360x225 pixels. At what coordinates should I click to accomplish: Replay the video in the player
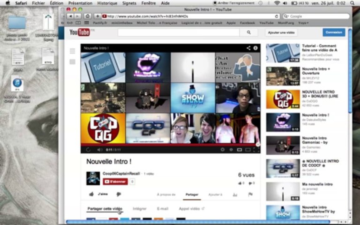click(x=88, y=150)
